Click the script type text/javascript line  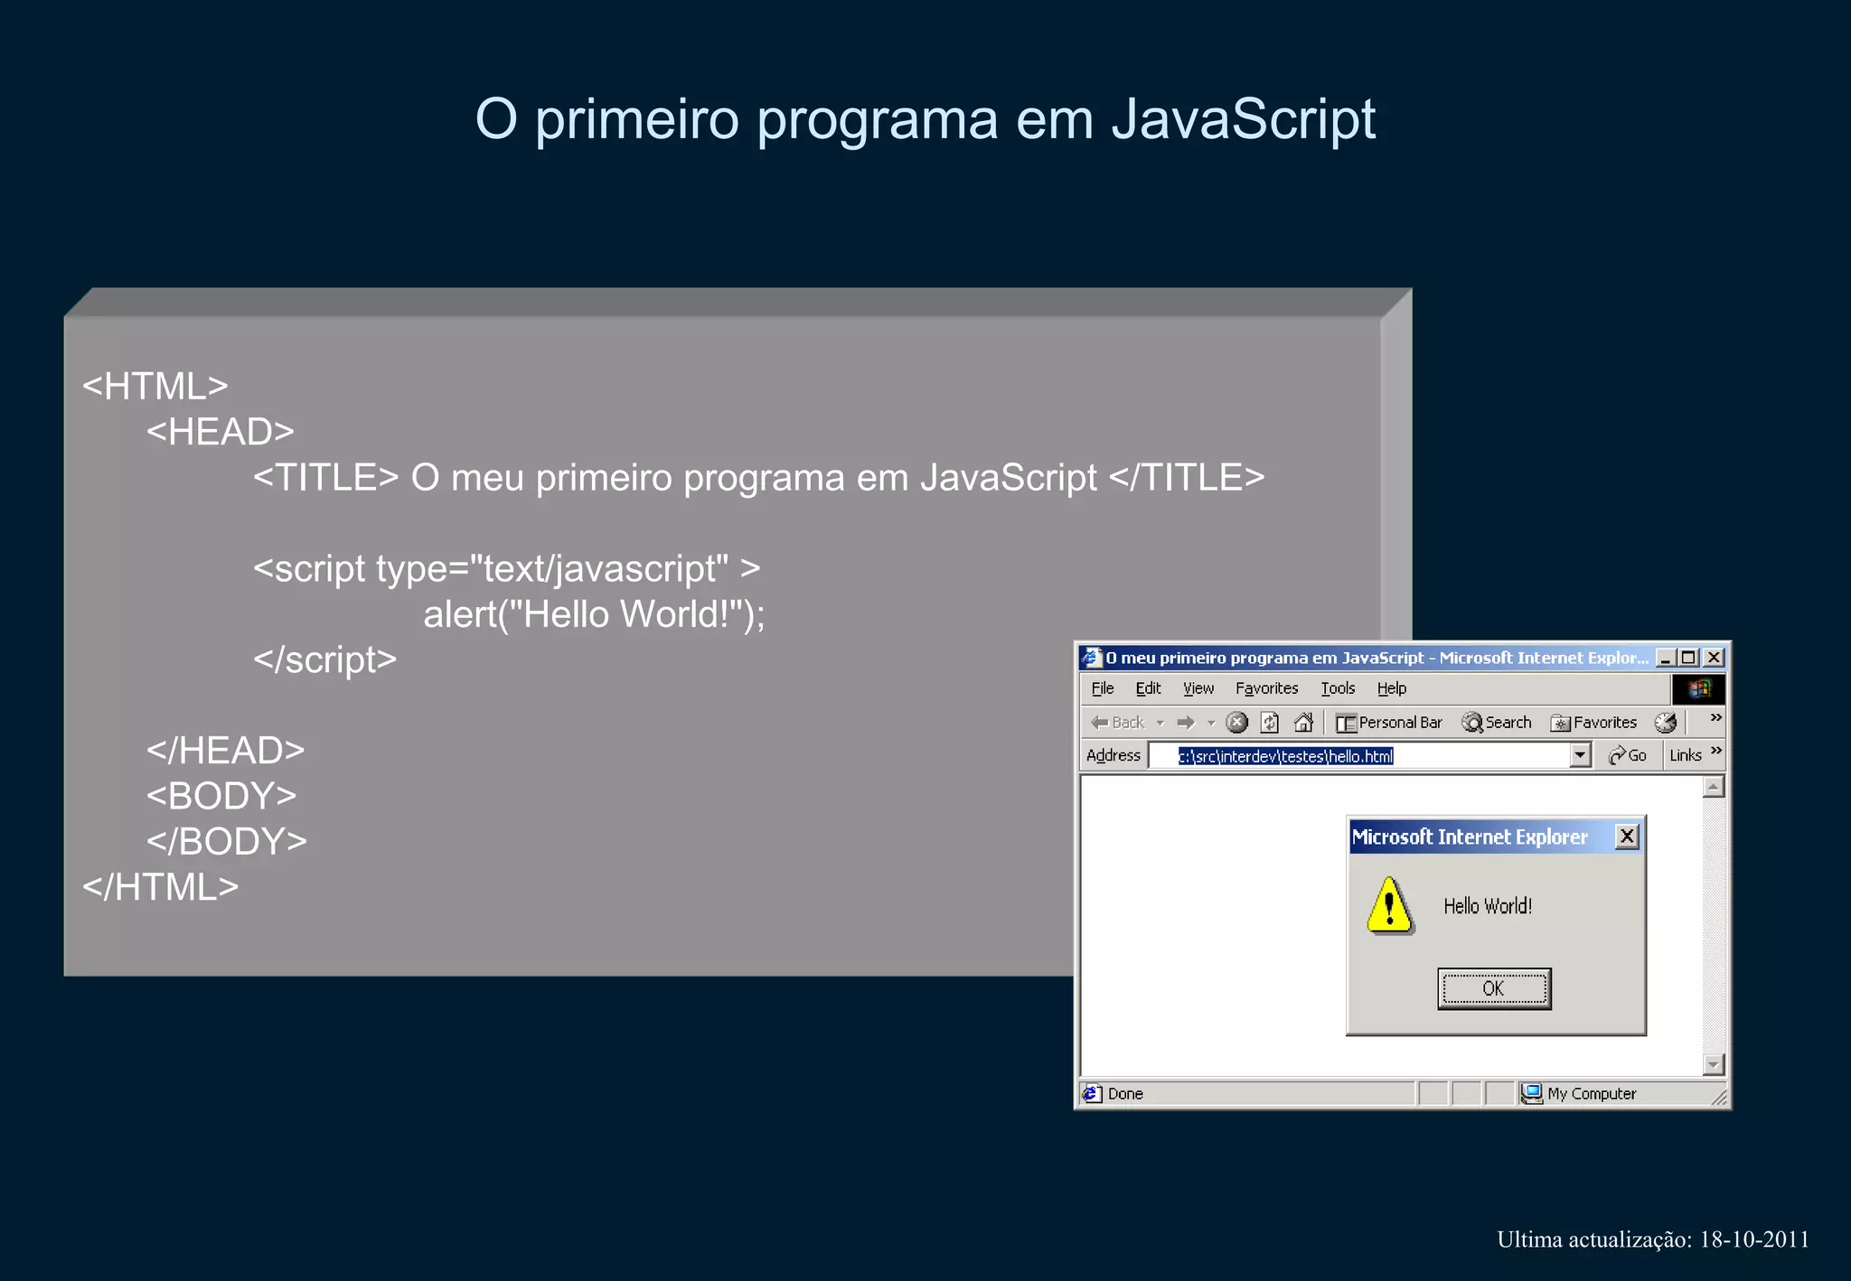(506, 569)
